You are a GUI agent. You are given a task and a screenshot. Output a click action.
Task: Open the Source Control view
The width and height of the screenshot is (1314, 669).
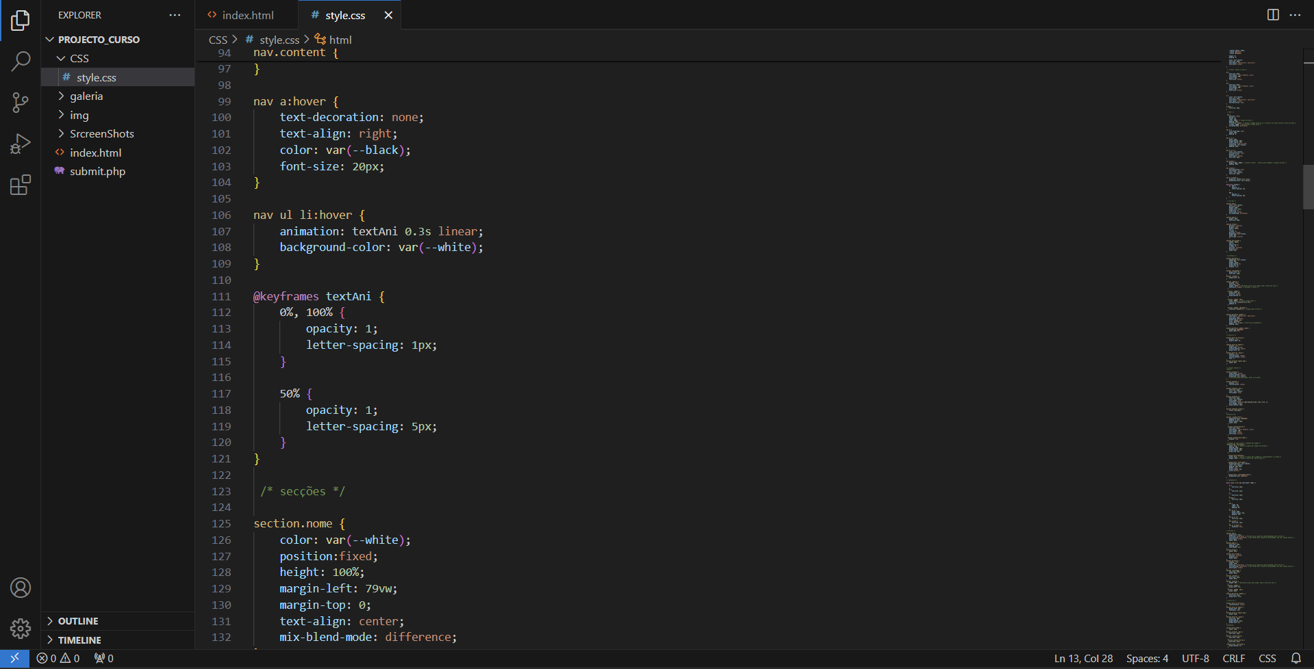21,103
